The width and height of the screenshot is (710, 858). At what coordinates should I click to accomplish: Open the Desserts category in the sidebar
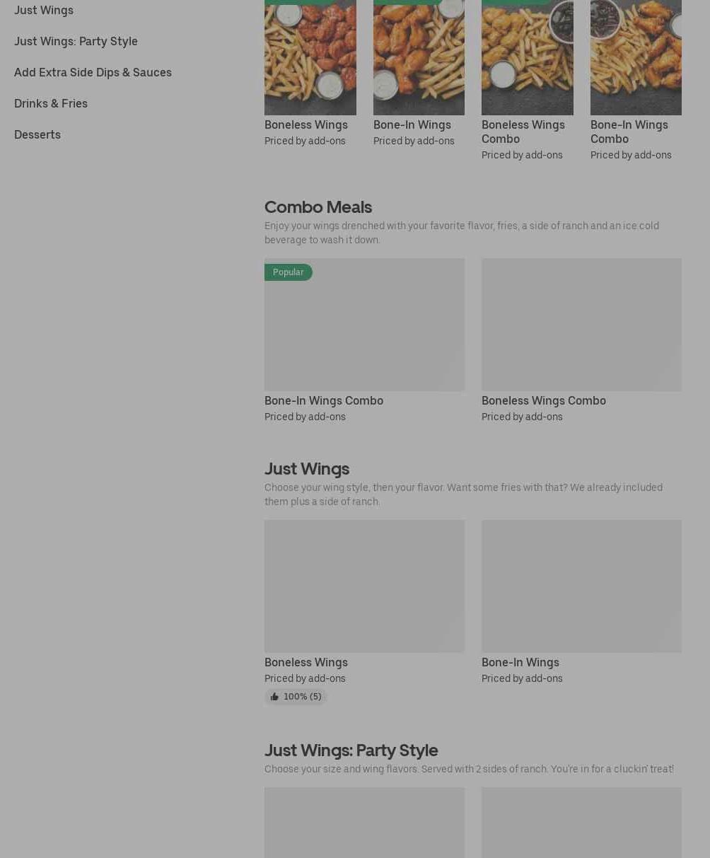37,134
